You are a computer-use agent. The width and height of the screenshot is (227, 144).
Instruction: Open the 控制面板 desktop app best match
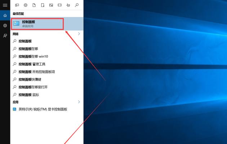47,24
